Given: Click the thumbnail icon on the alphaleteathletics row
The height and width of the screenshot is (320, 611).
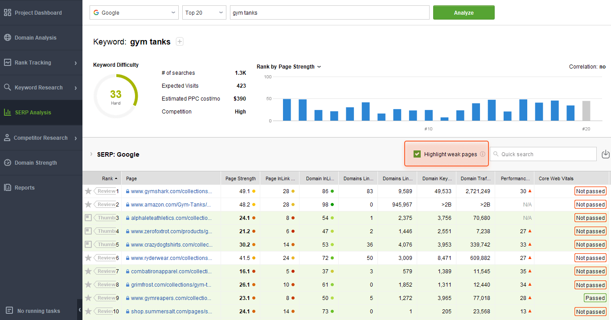Looking at the screenshot, I should 88,218.
